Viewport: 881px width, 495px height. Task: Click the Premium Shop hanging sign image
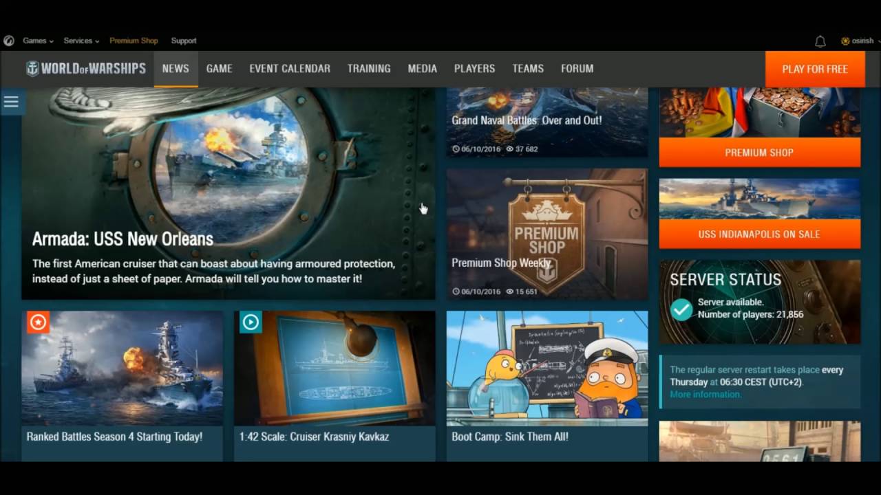(546, 234)
